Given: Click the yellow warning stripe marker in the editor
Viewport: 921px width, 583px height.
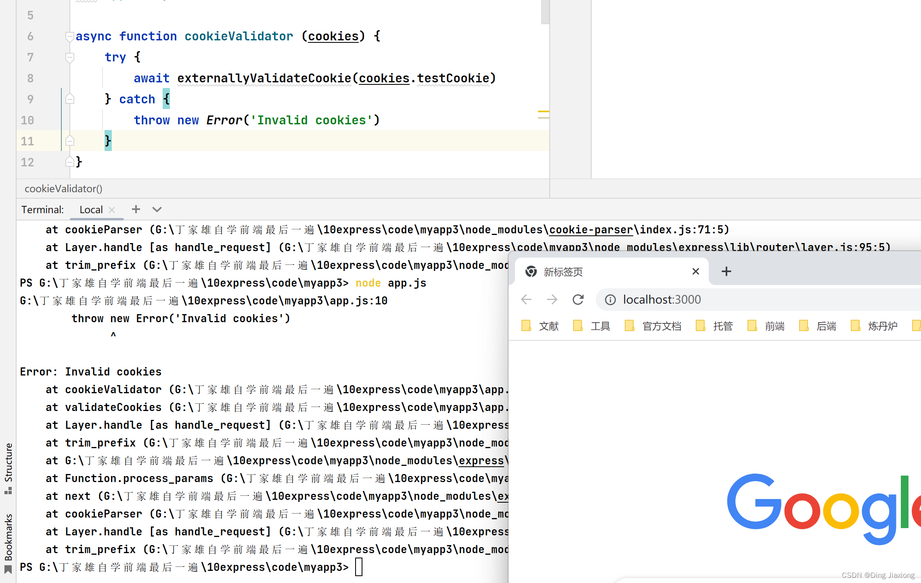Looking at the screenshot, I should (543, 111).
